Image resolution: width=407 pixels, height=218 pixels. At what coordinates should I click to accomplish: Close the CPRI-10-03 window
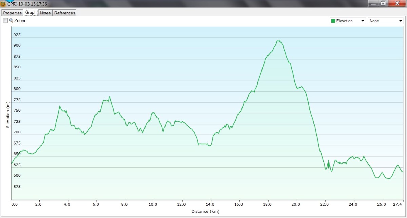tap(396, 3)
